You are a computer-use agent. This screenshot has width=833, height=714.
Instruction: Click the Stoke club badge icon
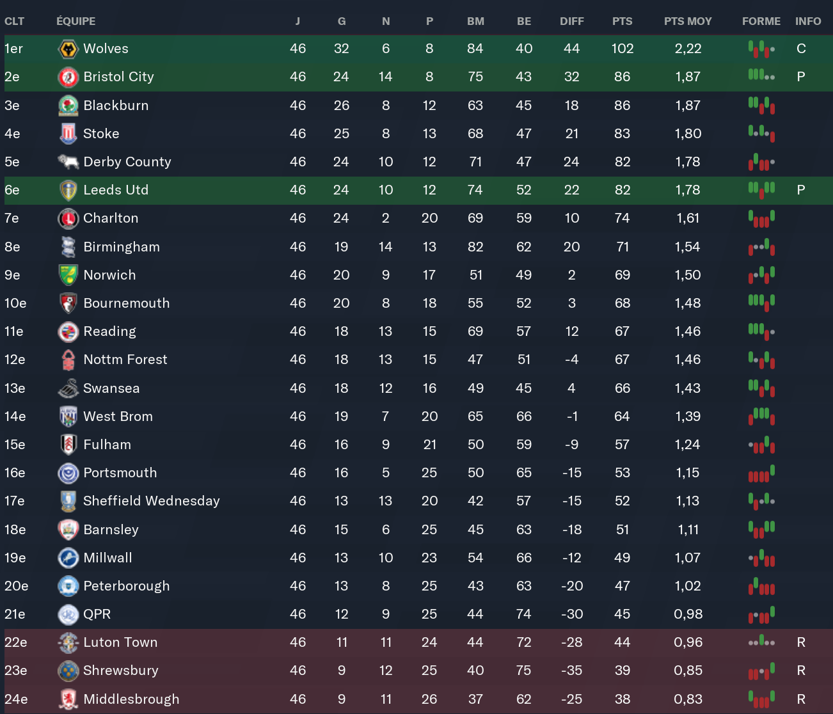click(68, 134)
